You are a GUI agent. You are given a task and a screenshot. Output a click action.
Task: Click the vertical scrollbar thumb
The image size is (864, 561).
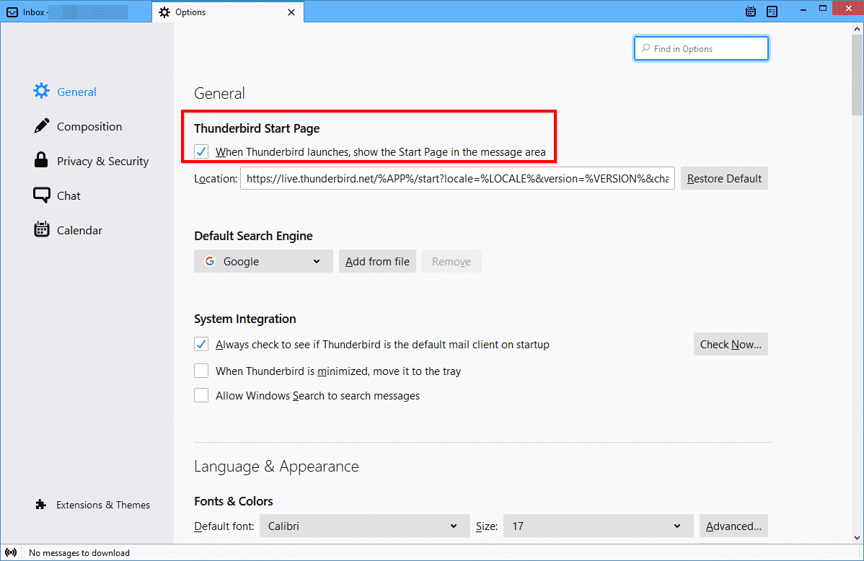tap(857, 74)
